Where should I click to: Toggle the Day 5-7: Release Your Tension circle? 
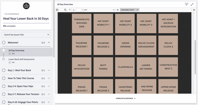pyautogui.click(x=4, y=94)
